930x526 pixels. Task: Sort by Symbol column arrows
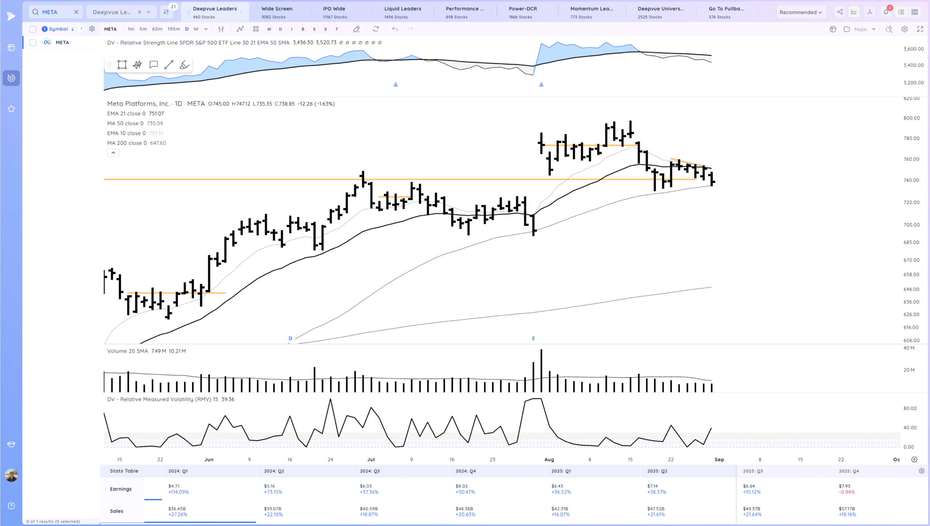click(73, 29)
